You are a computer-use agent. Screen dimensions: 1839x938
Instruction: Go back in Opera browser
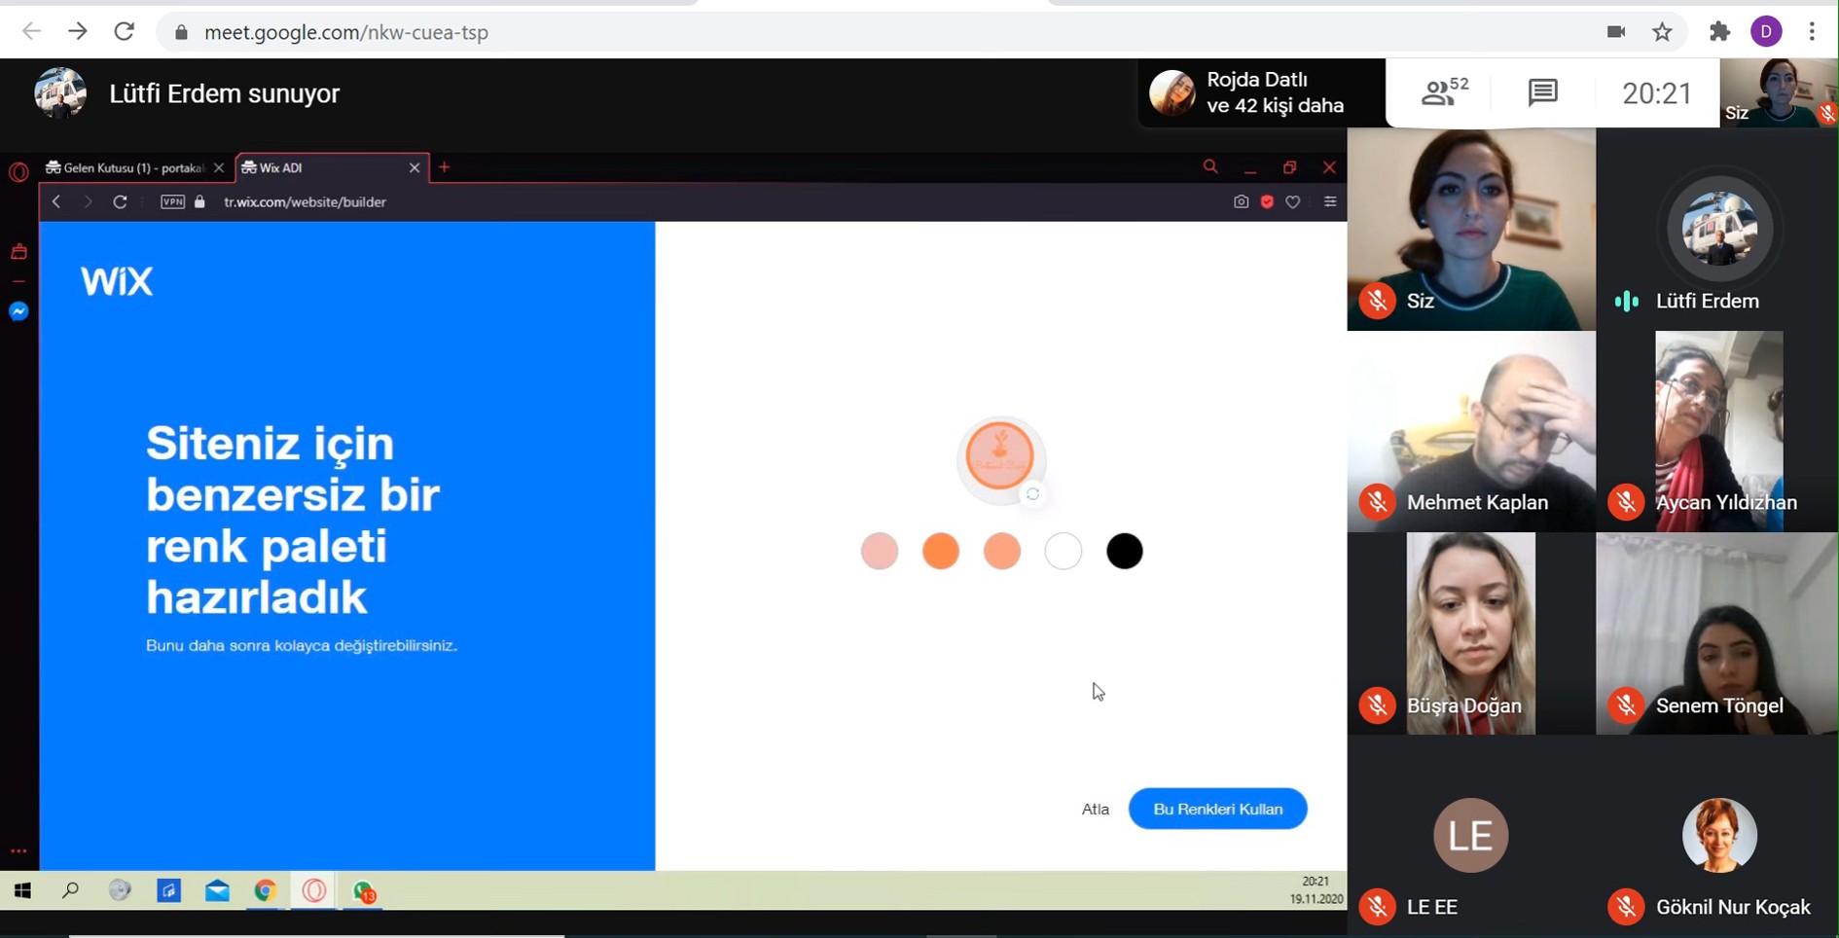56,201
